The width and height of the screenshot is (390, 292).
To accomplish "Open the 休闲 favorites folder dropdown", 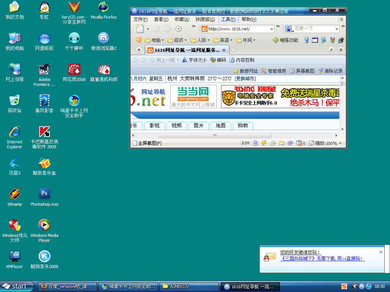I will tap(246, 40).
